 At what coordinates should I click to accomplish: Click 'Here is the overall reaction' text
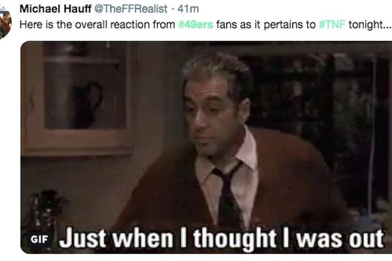pyautogui.click(x=97, y=25)
